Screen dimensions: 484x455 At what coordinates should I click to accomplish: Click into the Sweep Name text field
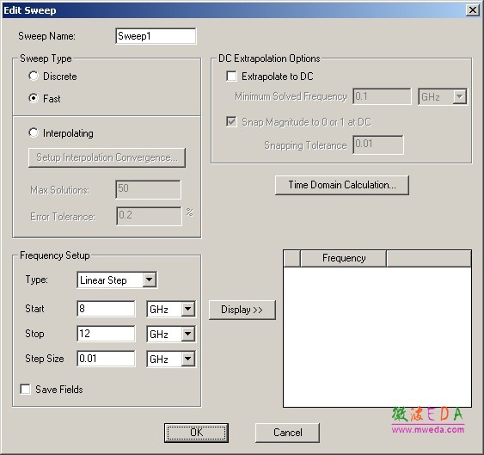point(156,36)
